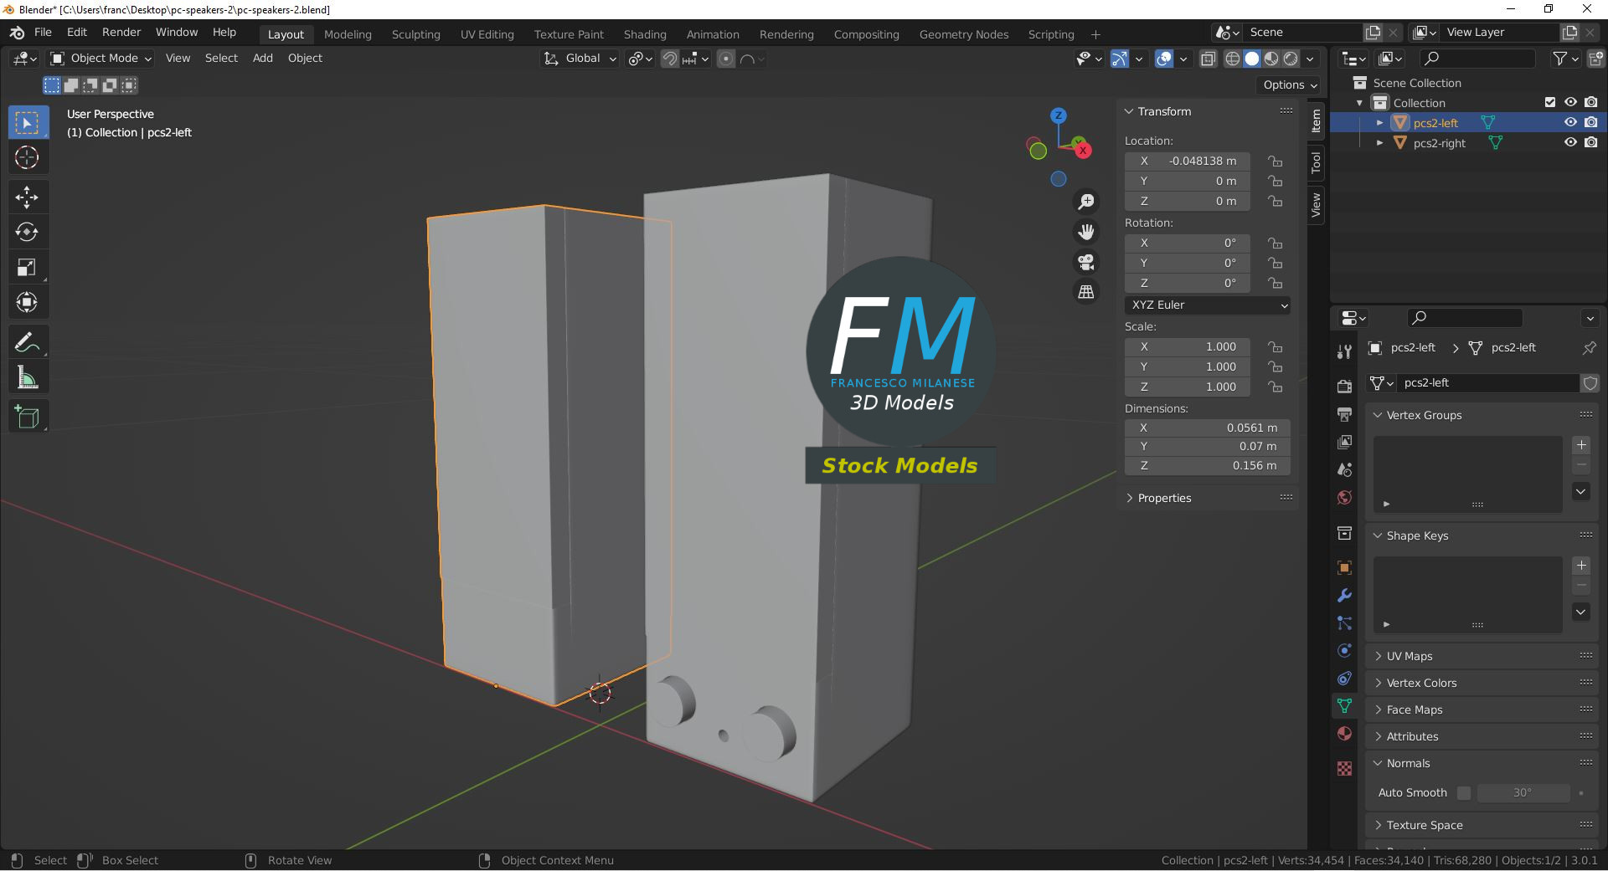Open the Modifier properties wrench tab
The width and height of the screenshot is (1608, 871).
tap(1344, 596)
